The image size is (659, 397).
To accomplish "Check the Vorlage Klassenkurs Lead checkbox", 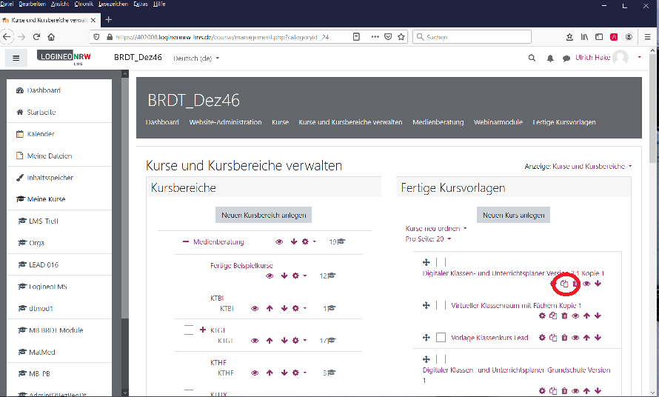I will pos(441,338).
